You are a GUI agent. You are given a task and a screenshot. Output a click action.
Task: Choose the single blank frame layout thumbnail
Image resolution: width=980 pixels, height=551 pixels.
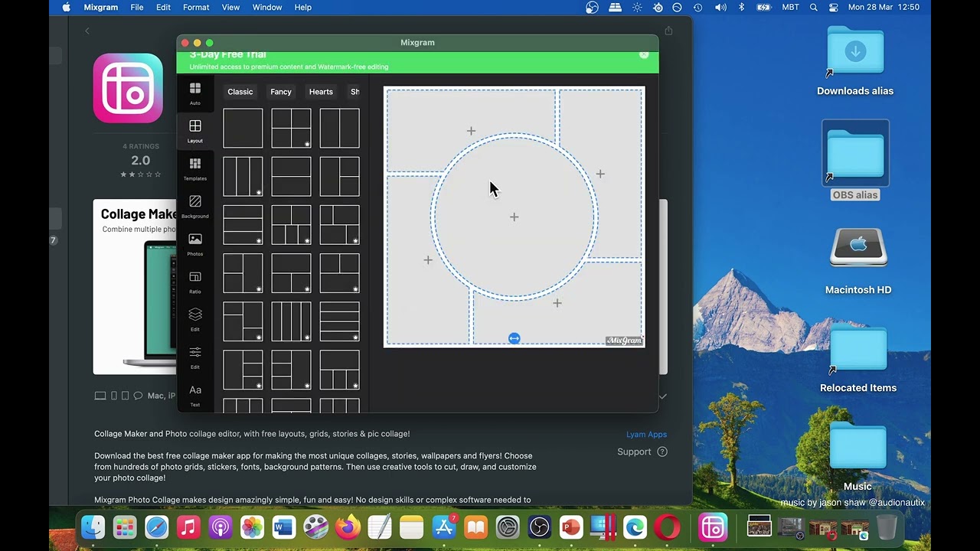click(x=243, y=128)
